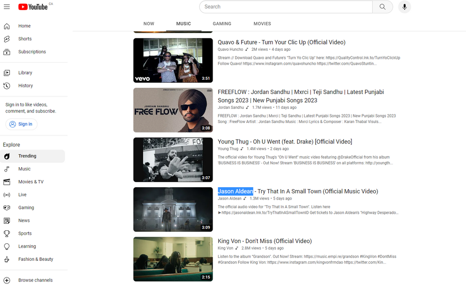The width and height of the screenshot is (466, 286).
Task: Click the Learning lightbulb icon
Action: pos(7,247)
